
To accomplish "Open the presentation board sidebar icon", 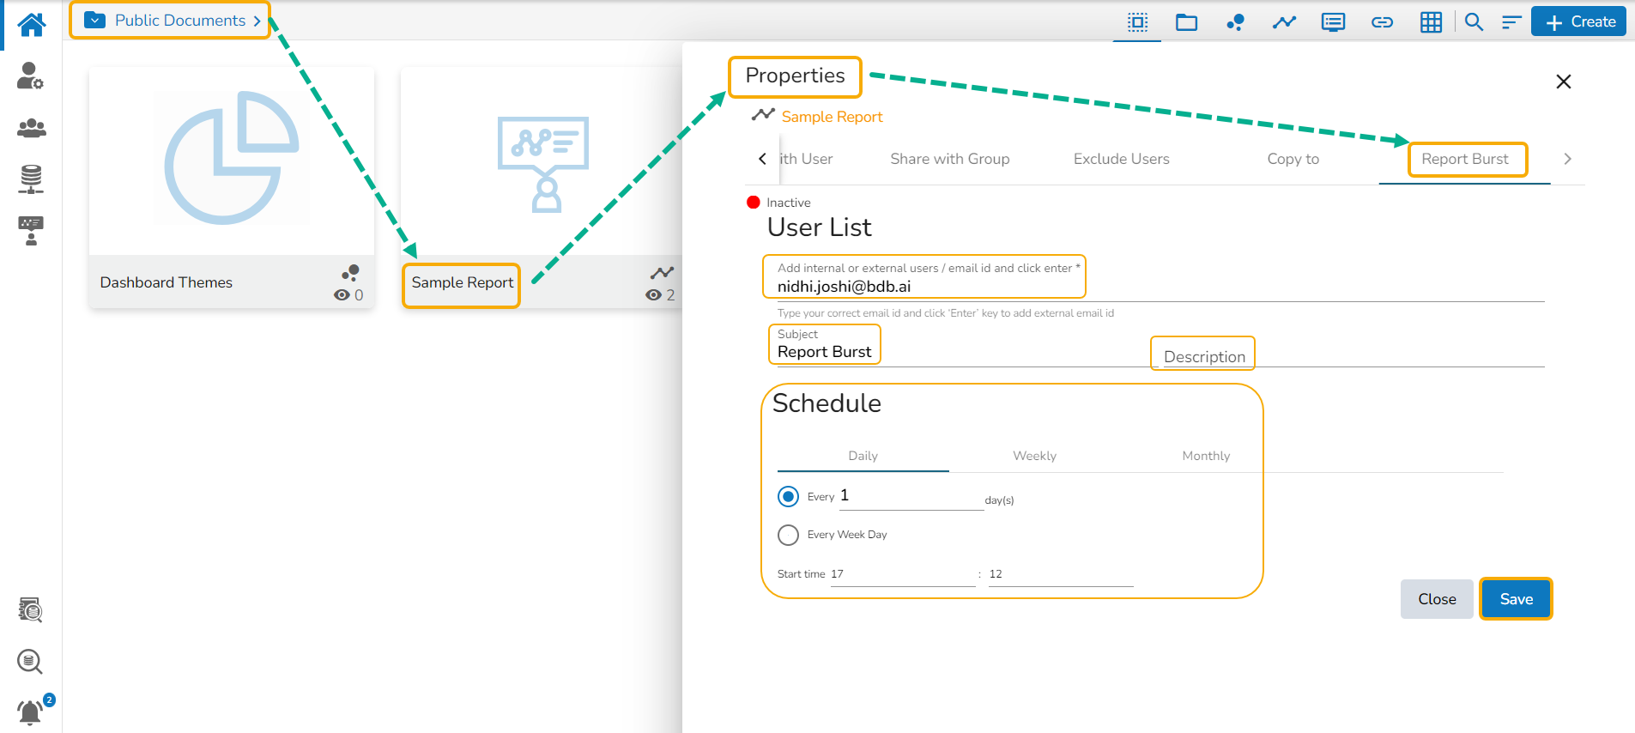I will tap(31, 231).
